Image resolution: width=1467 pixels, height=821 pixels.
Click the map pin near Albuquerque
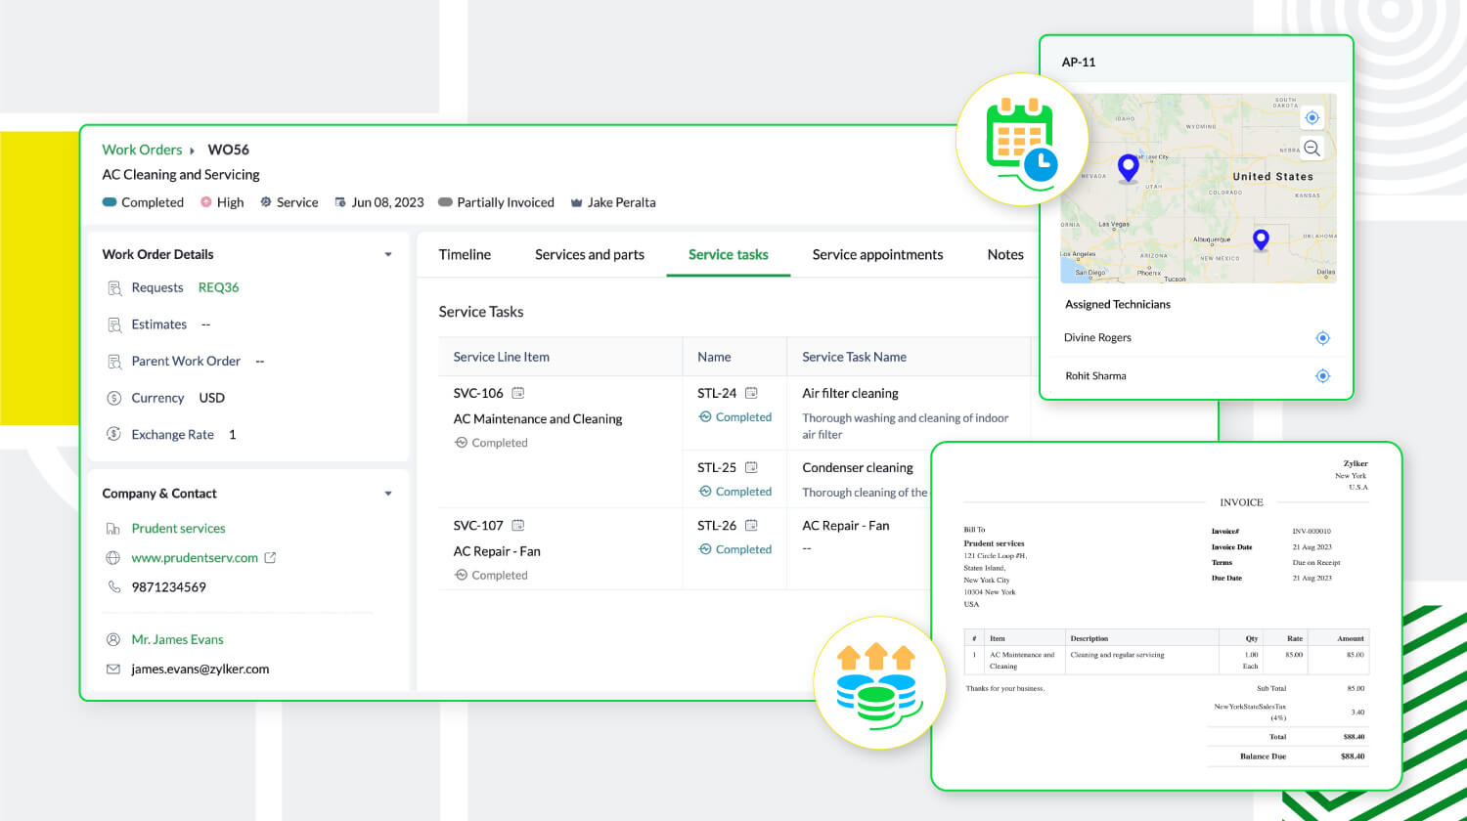tap(1260, 238)
